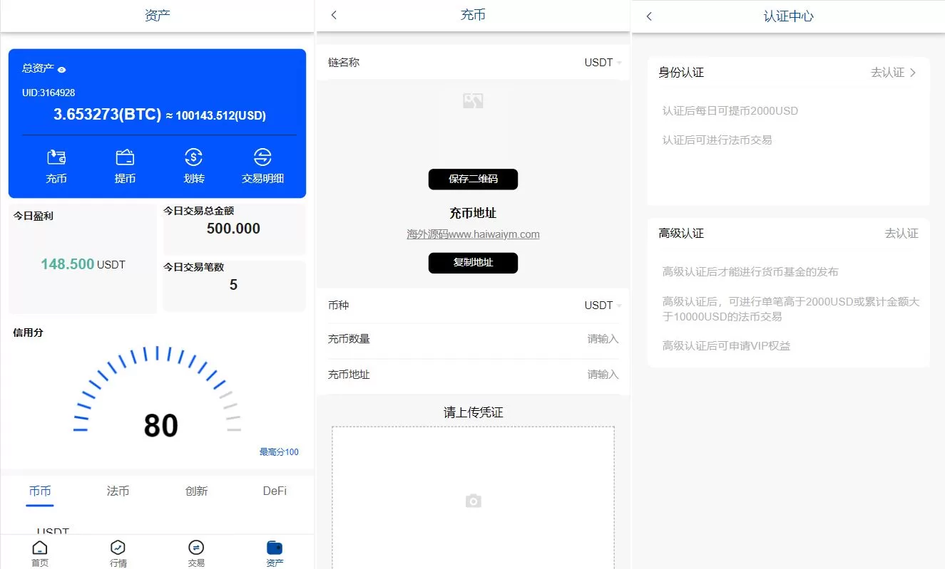Click the 身份认证 chevron arrow

click(x=913, y=73)
